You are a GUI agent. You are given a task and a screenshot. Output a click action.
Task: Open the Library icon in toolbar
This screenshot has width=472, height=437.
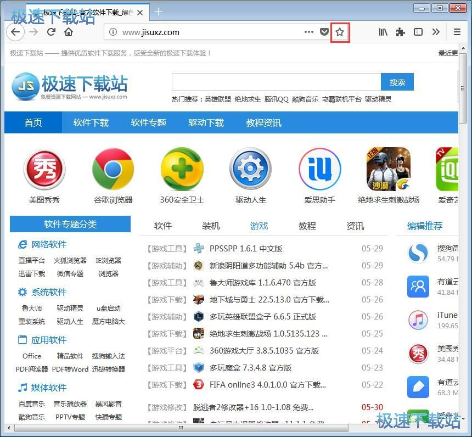(x=383, y=32)
